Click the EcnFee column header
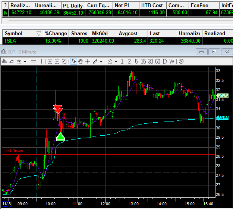 pos(204,5)
